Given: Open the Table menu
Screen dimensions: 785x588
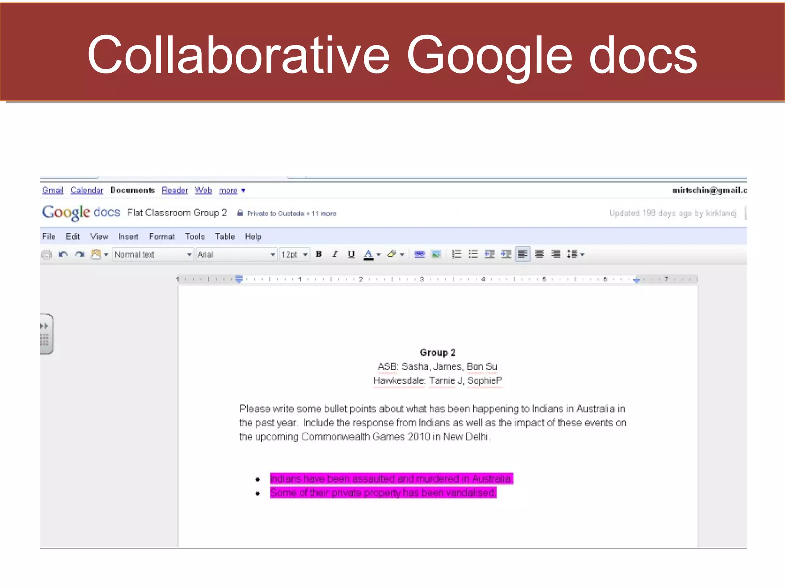Looking at the screenshot, I should pyautogui.click(x=225, y=237).
